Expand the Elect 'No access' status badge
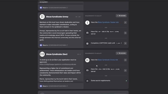The height and width of the screenshot is (94, 168). tap(121, 53)
